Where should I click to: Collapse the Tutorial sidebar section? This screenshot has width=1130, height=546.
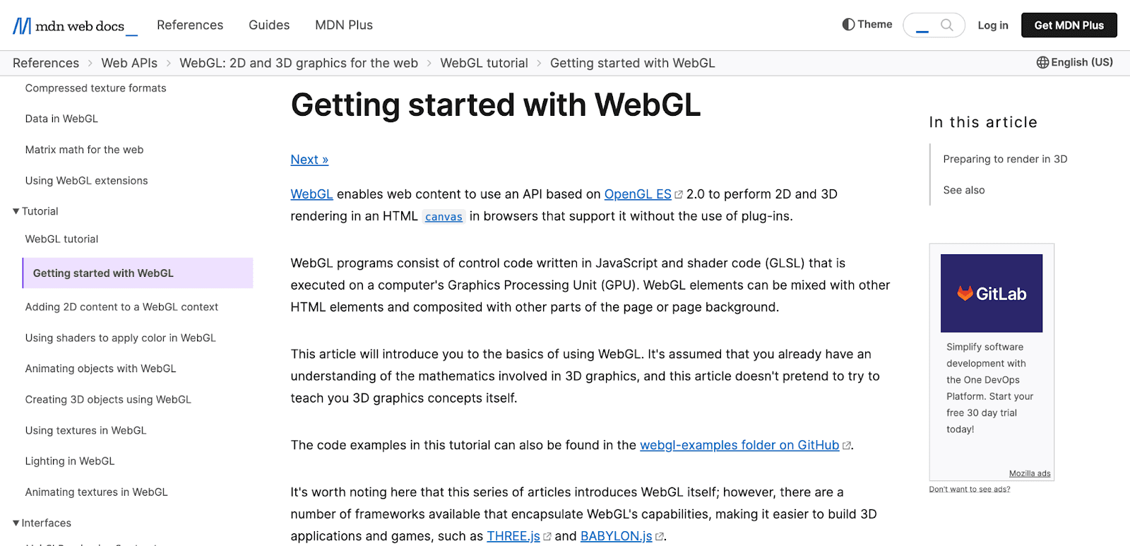[x=16, y=211]
